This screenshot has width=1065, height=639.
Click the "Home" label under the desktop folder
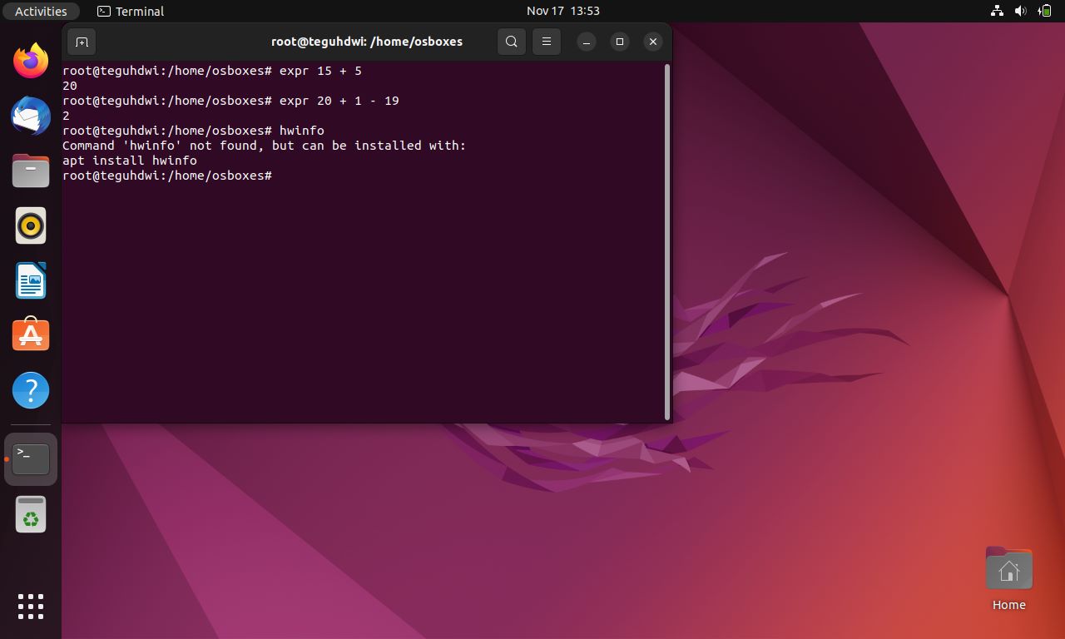(x=1008, y=605)
